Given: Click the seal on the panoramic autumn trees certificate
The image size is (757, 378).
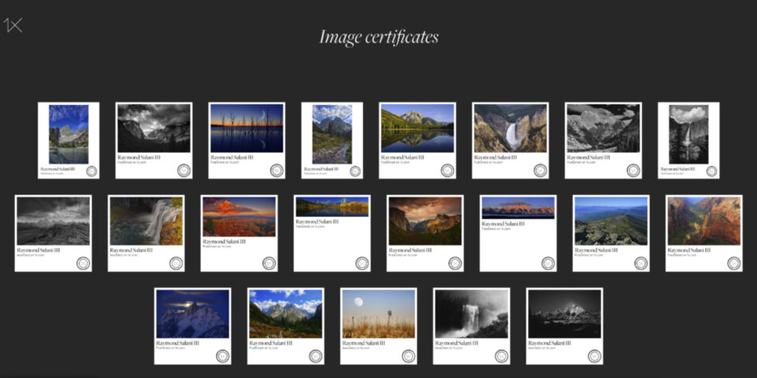Looking at the screenshot, I should [x=362, y=263].
